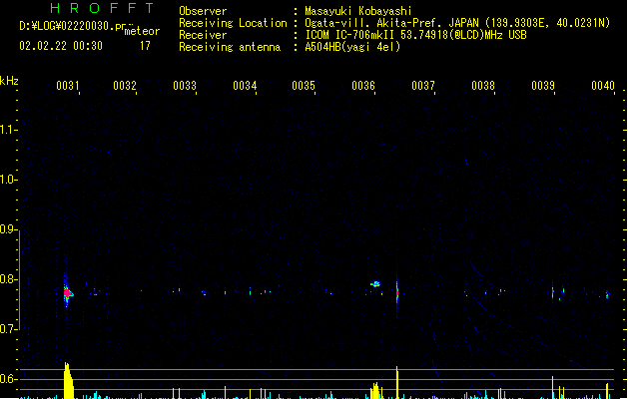Viewport: 628px width, 399px height.
Task: Click the 1.1 kHz axis label
Action: click(x=7, y=130)
